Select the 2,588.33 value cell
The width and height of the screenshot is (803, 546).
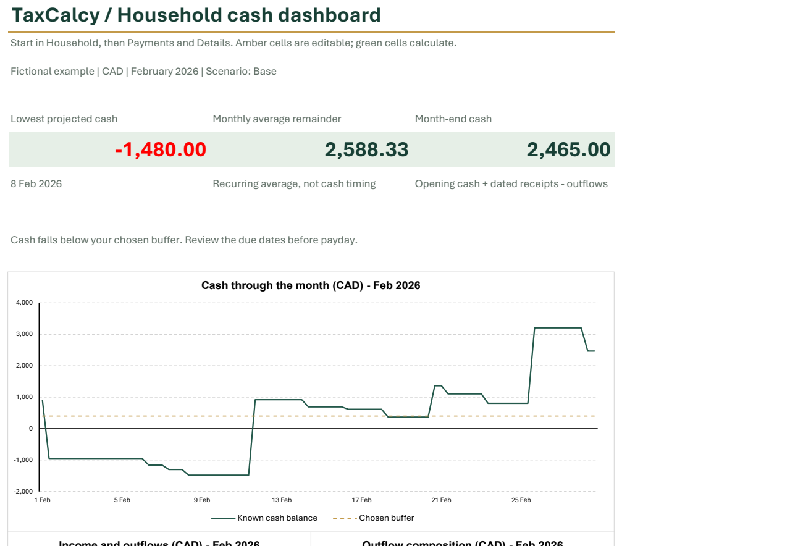tap(312, 149)
